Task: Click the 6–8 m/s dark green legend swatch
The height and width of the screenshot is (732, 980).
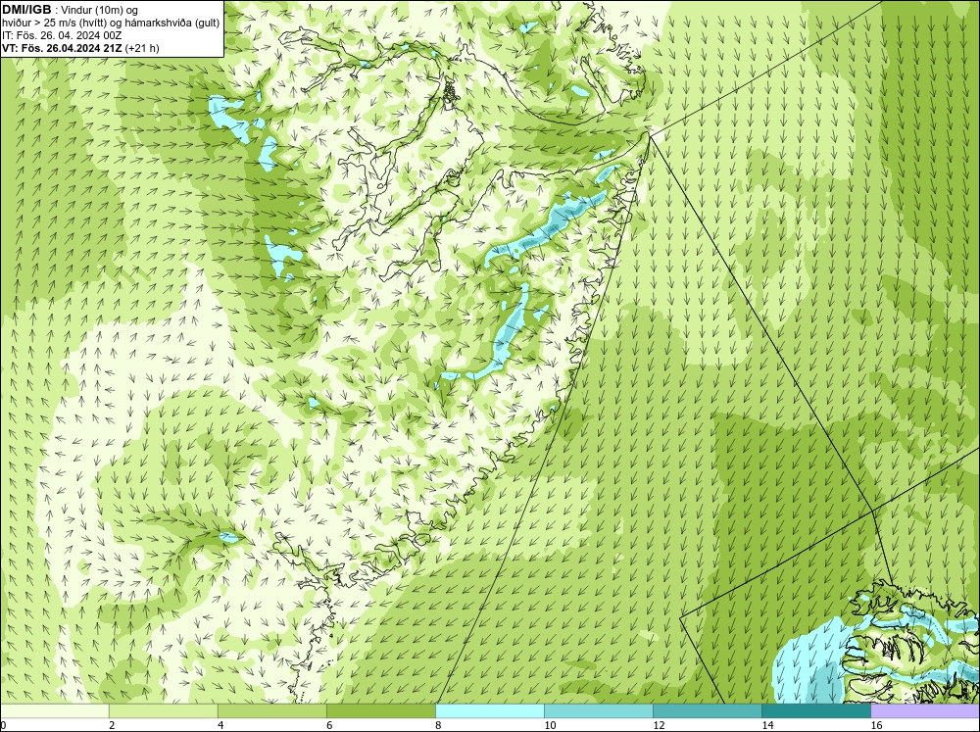Action: [380, 710]
